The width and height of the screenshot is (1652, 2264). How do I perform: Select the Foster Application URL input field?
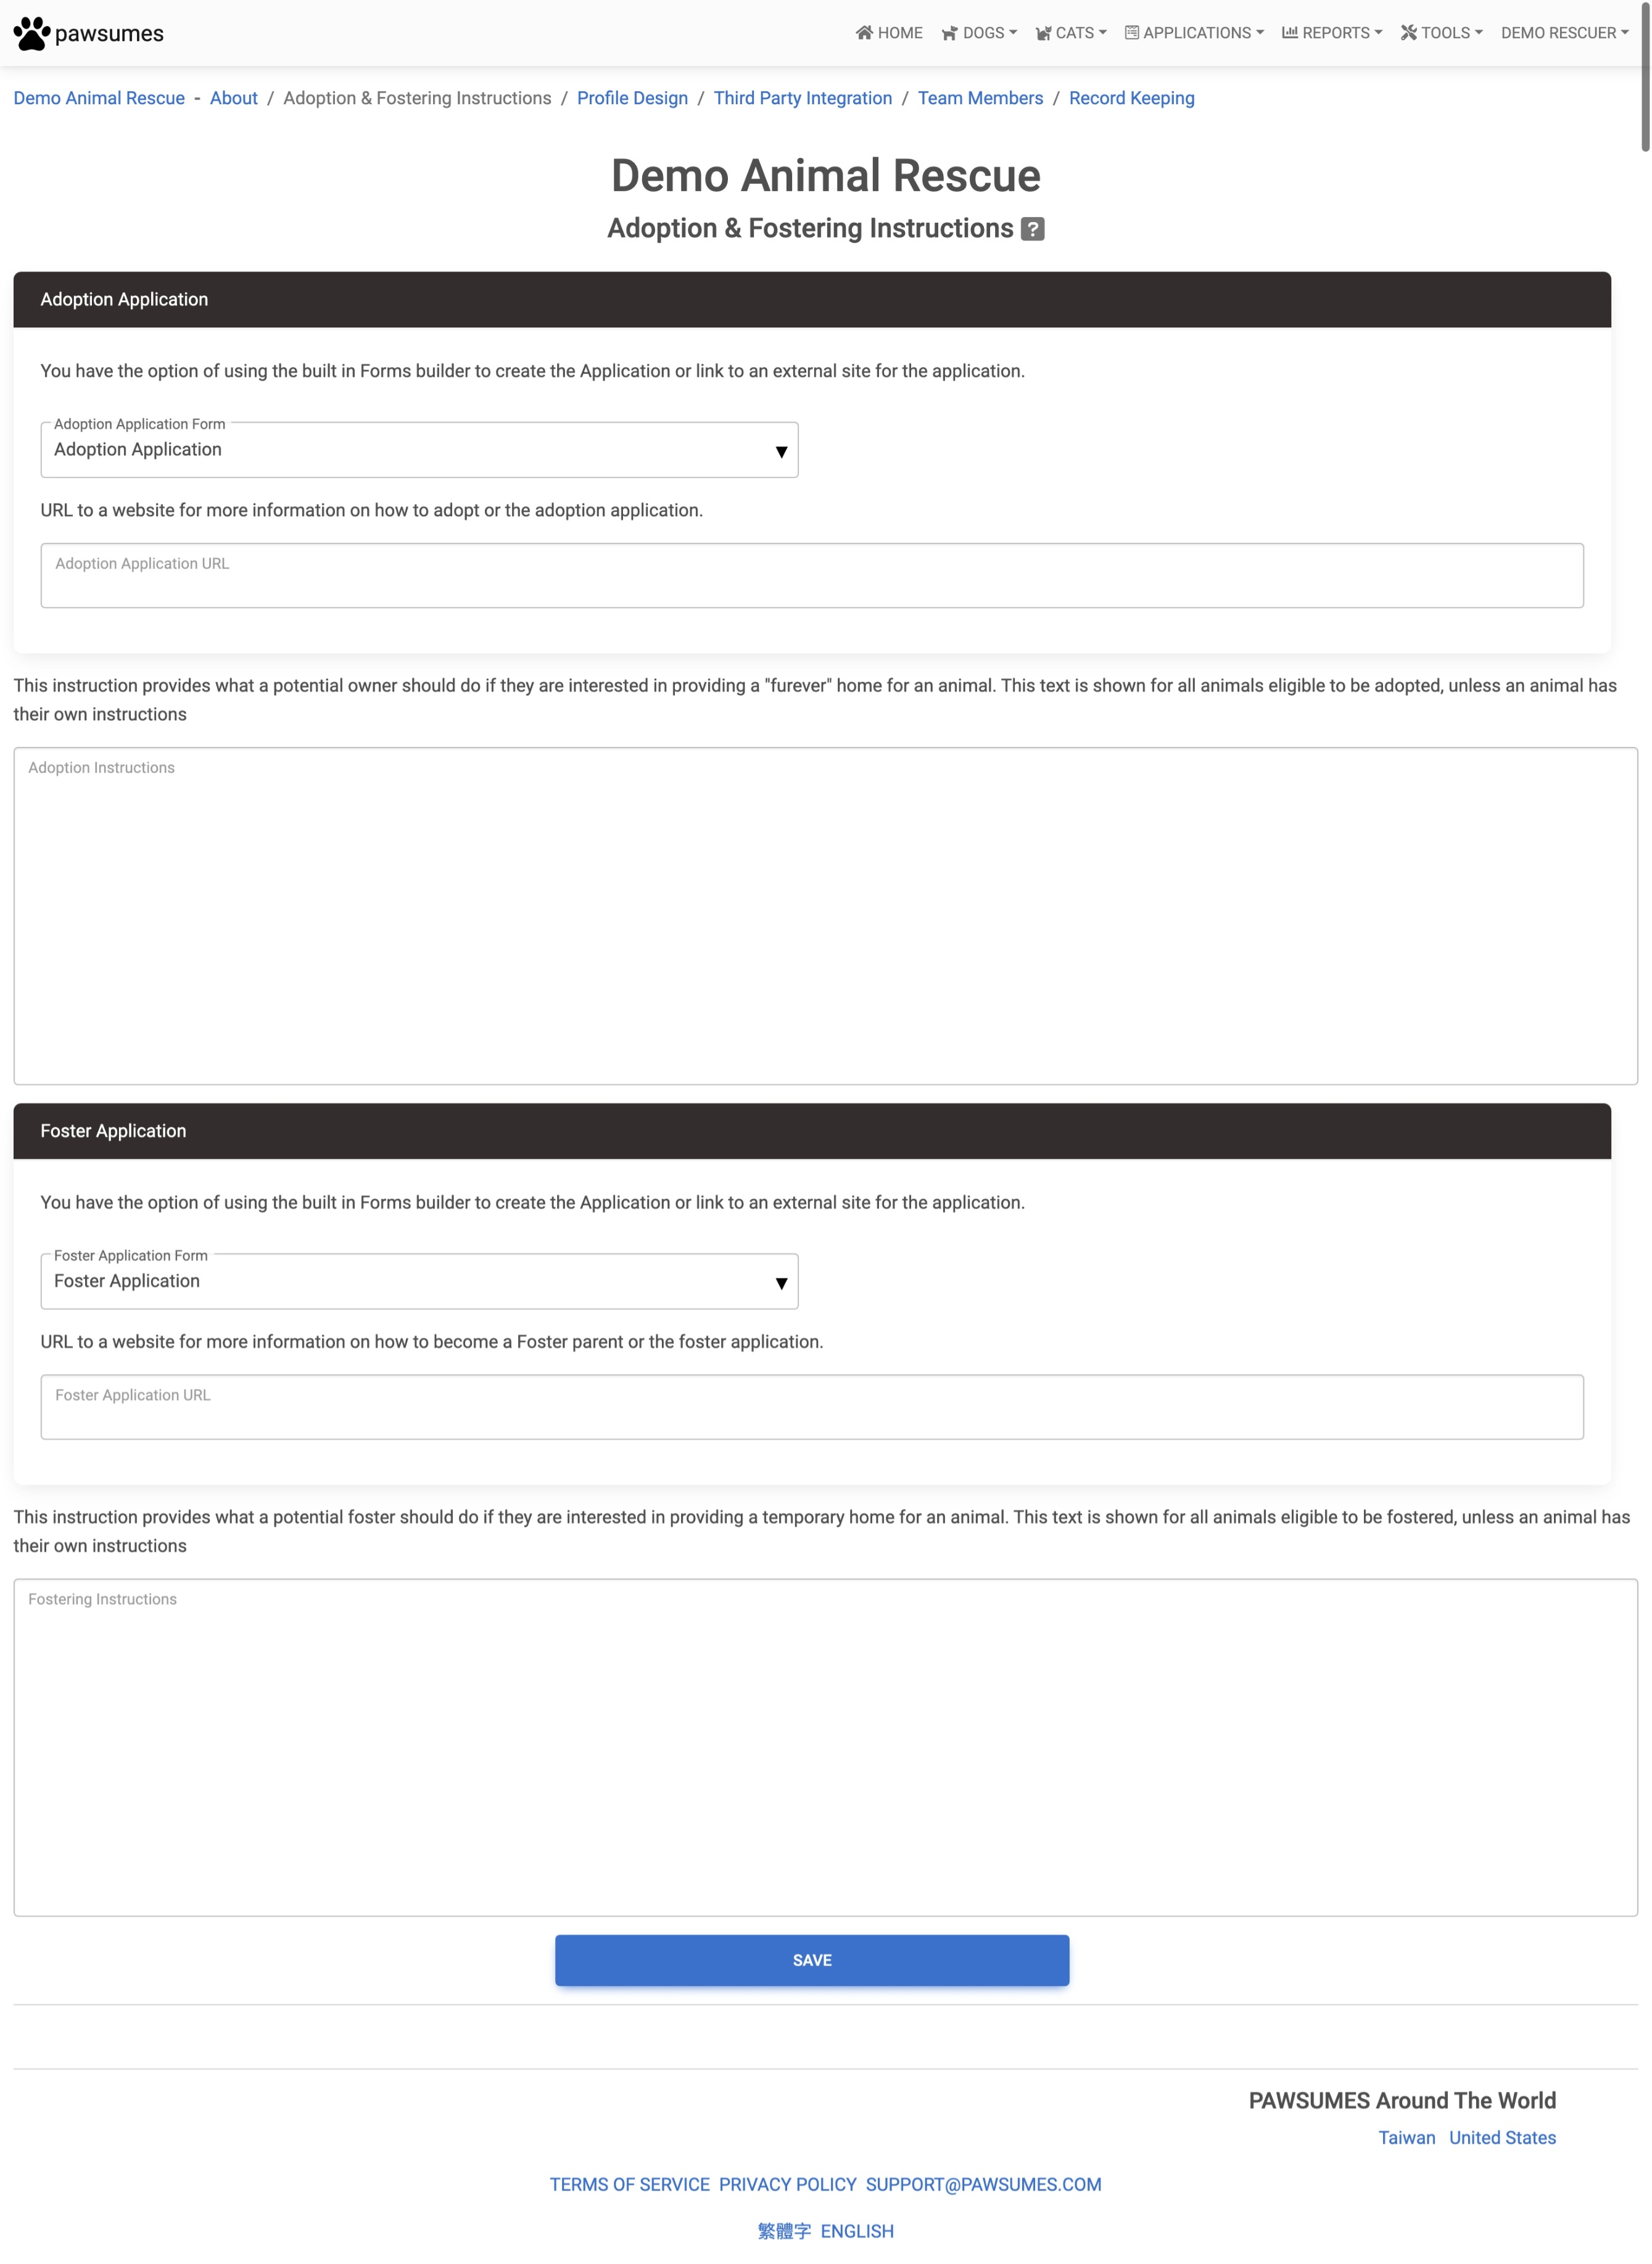click(x=812, y=1406)
